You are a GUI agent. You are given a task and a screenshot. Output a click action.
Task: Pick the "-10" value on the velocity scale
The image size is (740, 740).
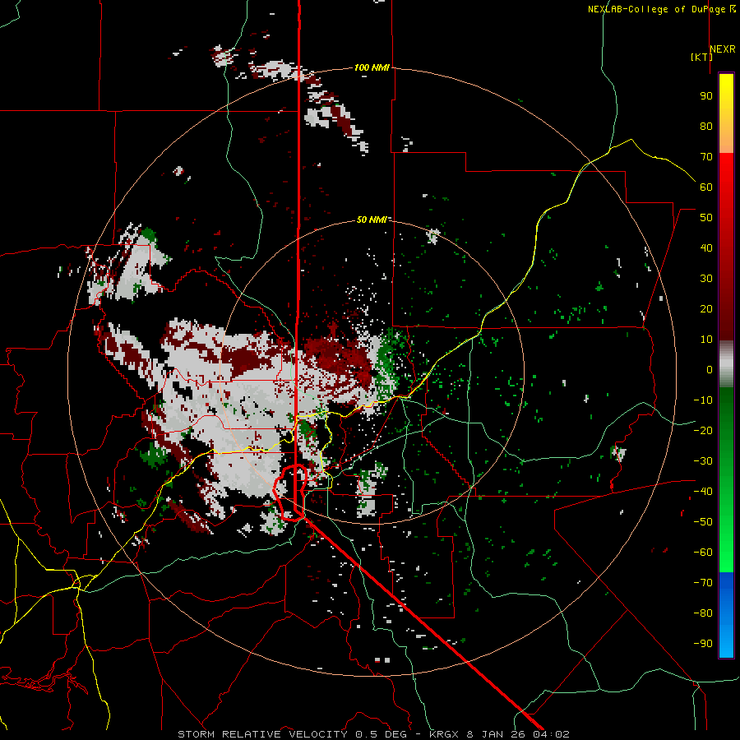coord(703,400)
